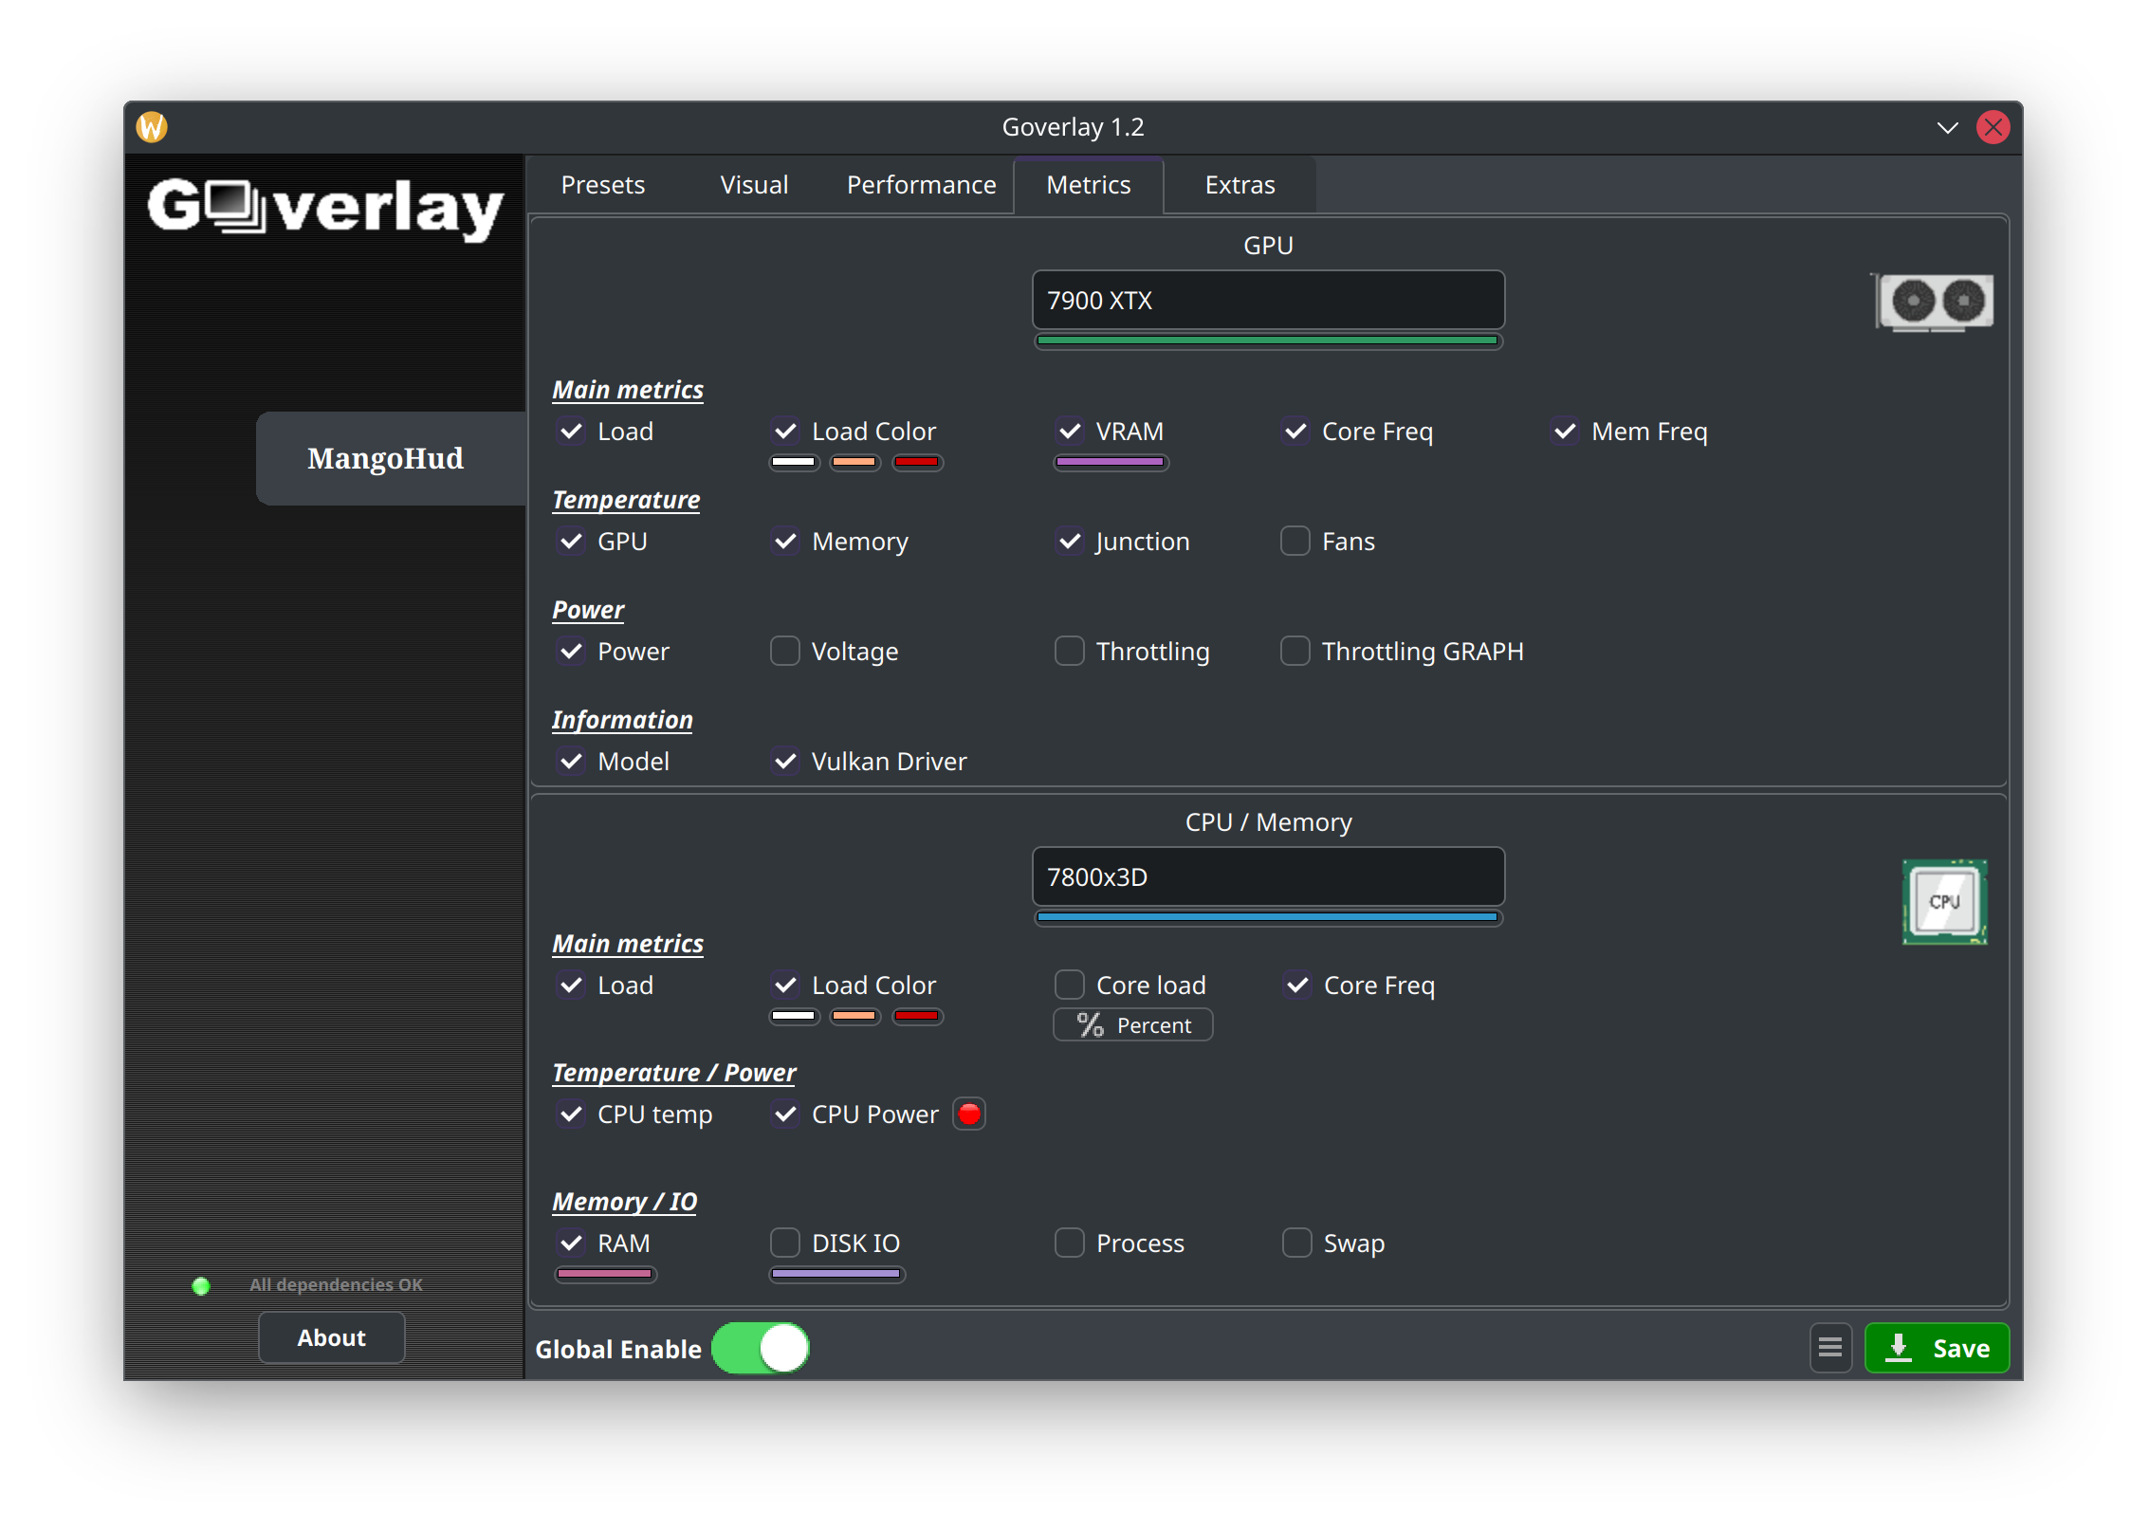
Task: Switch to the Presets tab
Action: tap(603, 185)
